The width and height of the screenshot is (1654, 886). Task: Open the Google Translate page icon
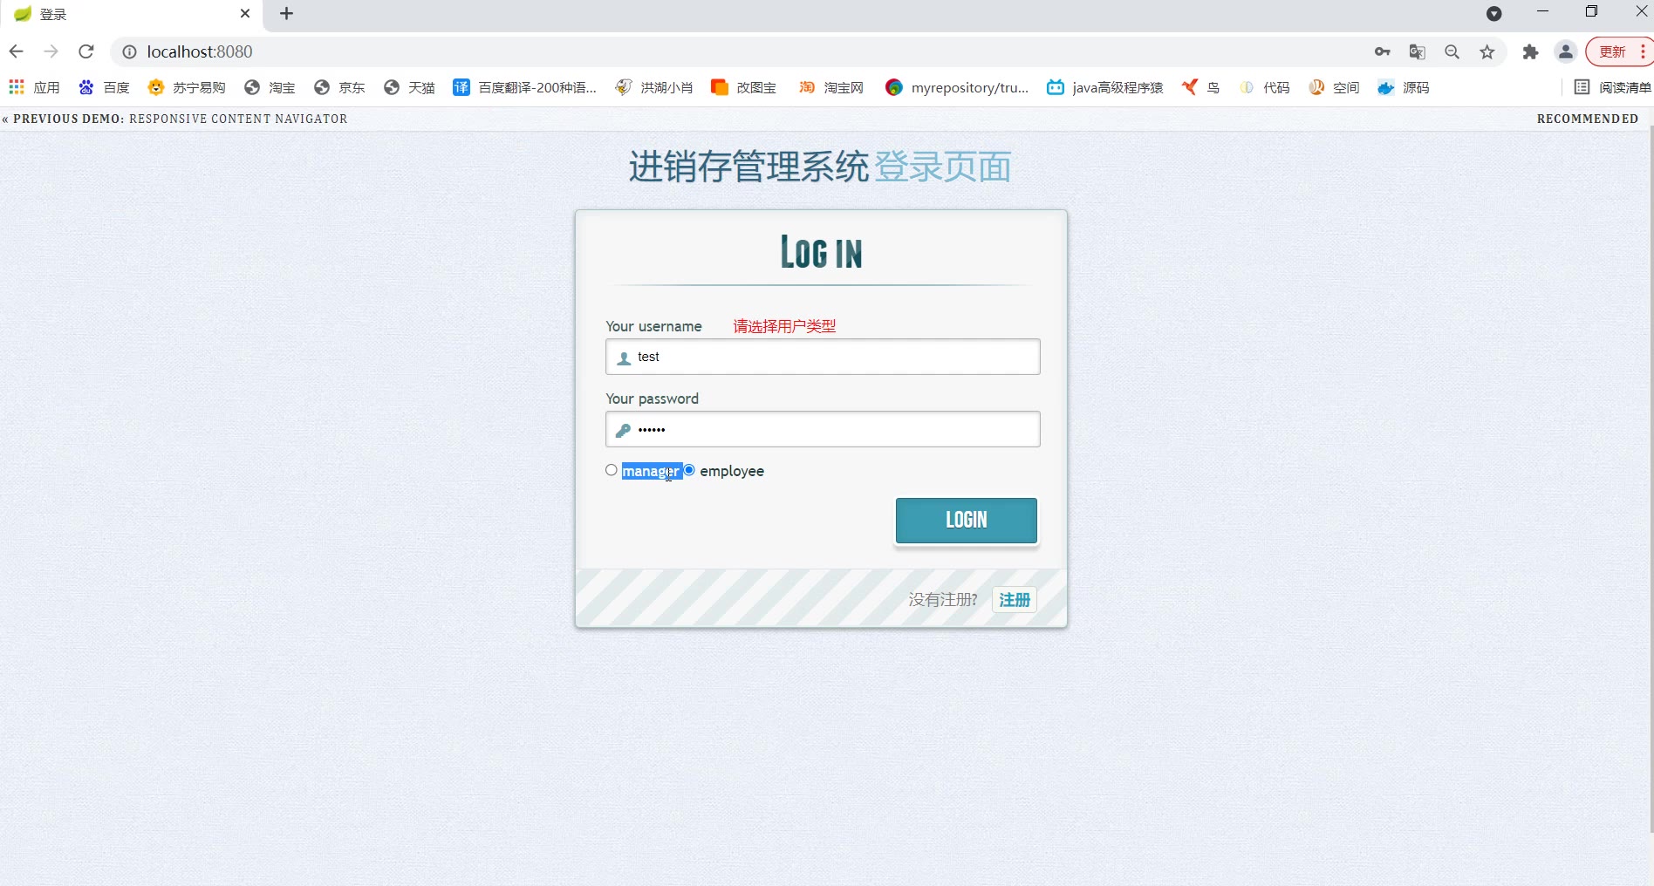1418,51
